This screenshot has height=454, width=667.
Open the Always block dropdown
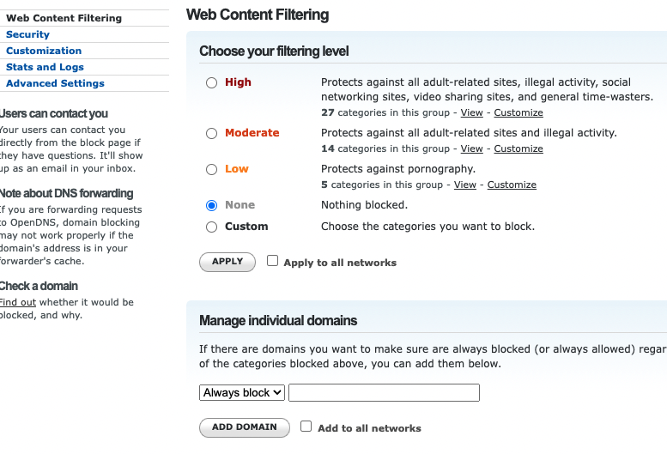(x=242, y=392)
